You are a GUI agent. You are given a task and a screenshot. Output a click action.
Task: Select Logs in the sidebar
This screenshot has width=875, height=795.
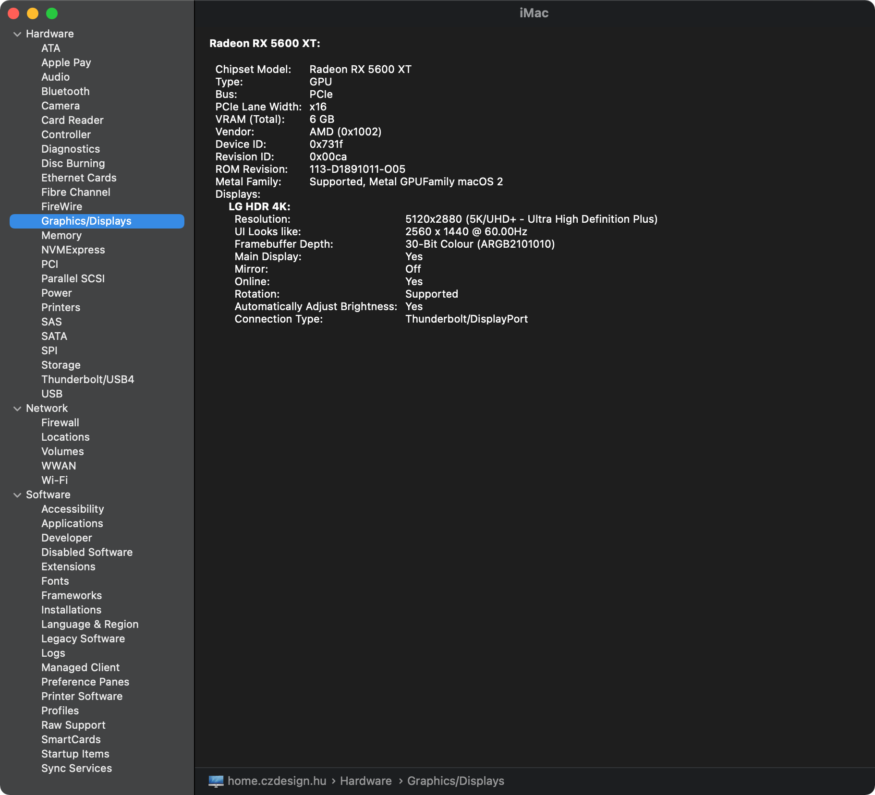(x=53, y=653)
